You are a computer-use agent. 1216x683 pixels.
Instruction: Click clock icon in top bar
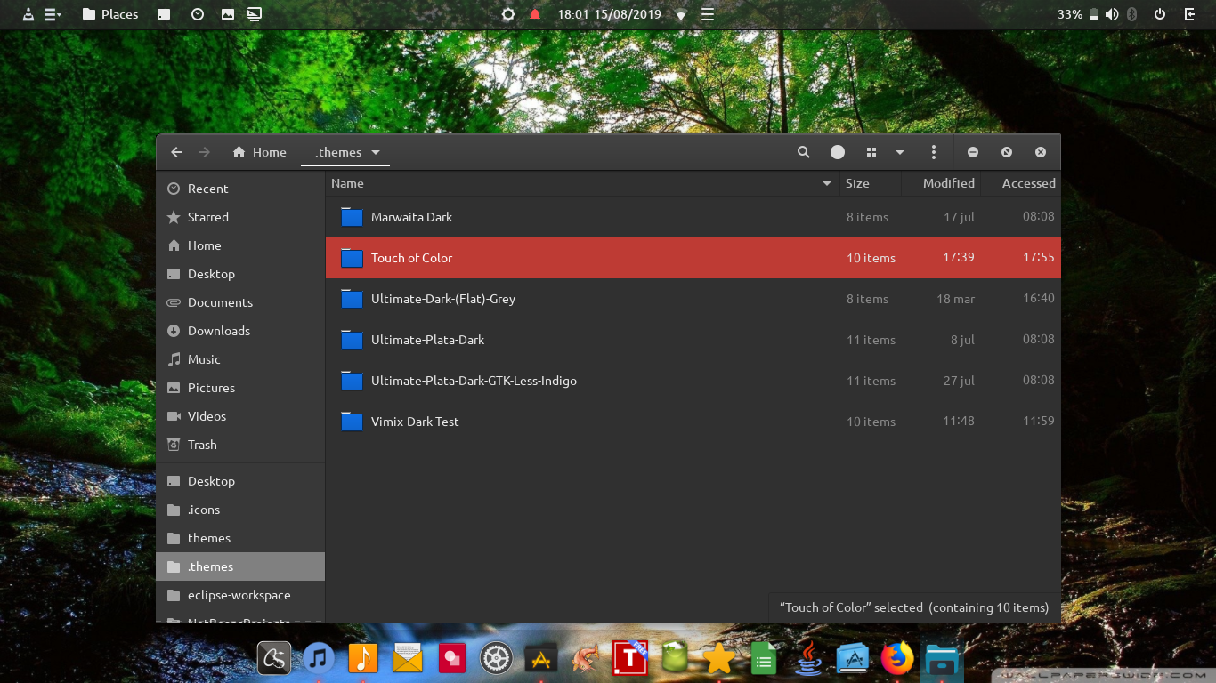coord(198,14)
